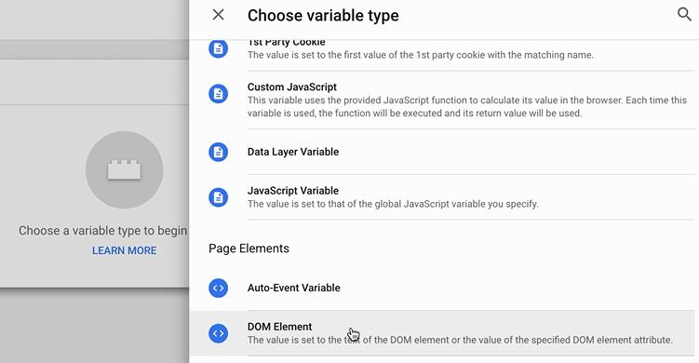This screenshot has height=363, width=699.
Task: Close the Choose variable type panel
Action: 218,15
